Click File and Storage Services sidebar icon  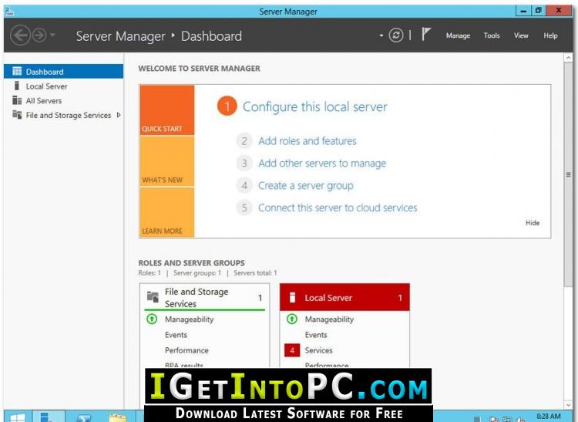(x=17, y=115)
